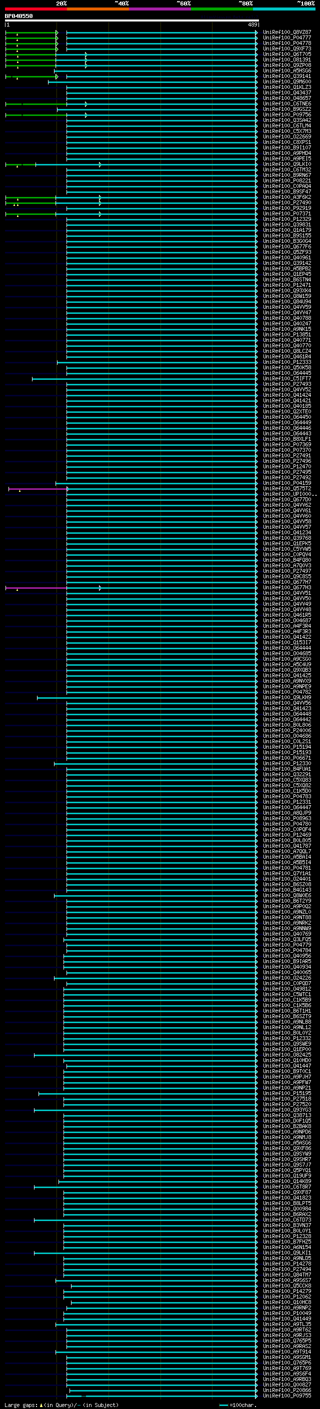
Task: Select label UniRef100_O64444
Action: tap(286, 648)
